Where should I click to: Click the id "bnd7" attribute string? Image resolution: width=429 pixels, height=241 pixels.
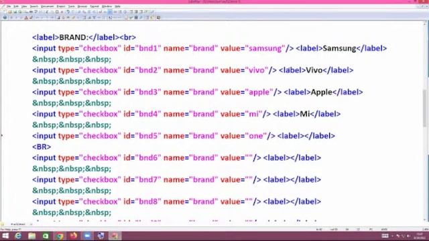[148, 179]
